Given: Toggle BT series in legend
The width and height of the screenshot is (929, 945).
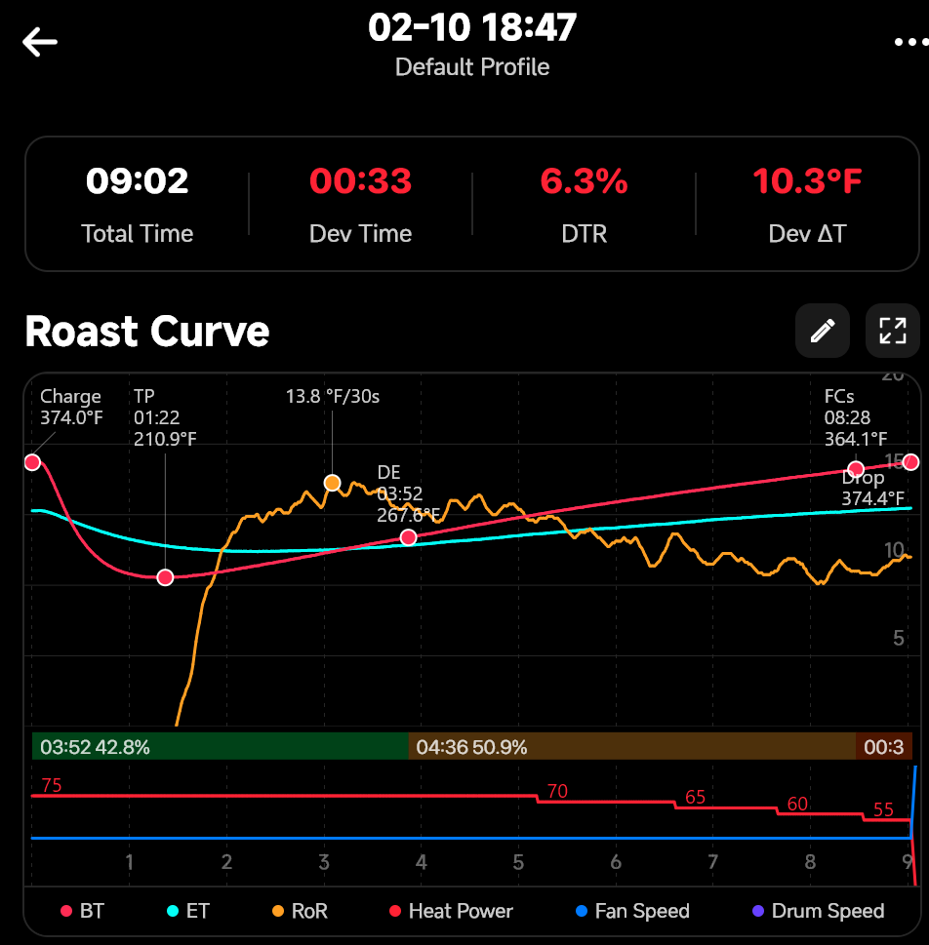Looking at the screenshot, I should click(81, 911).
